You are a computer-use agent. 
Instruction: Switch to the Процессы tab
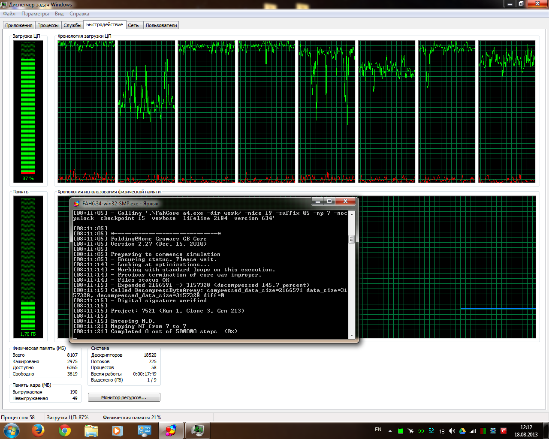(48, 25)
